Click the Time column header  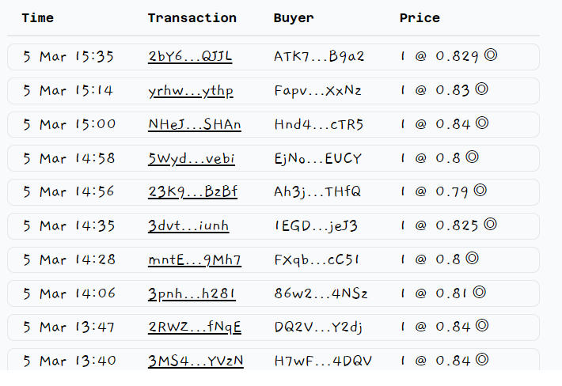click(38, 18)
